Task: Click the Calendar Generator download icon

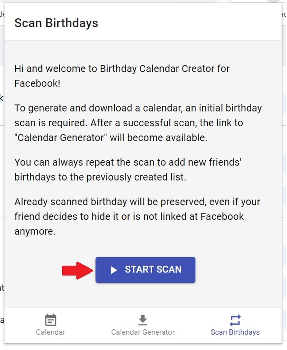Action: 143,320
